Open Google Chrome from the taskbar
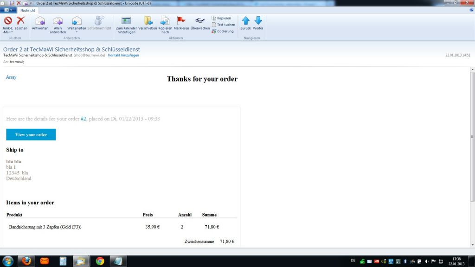The height and width of the screenshot is (267, 475). (100, 261)
